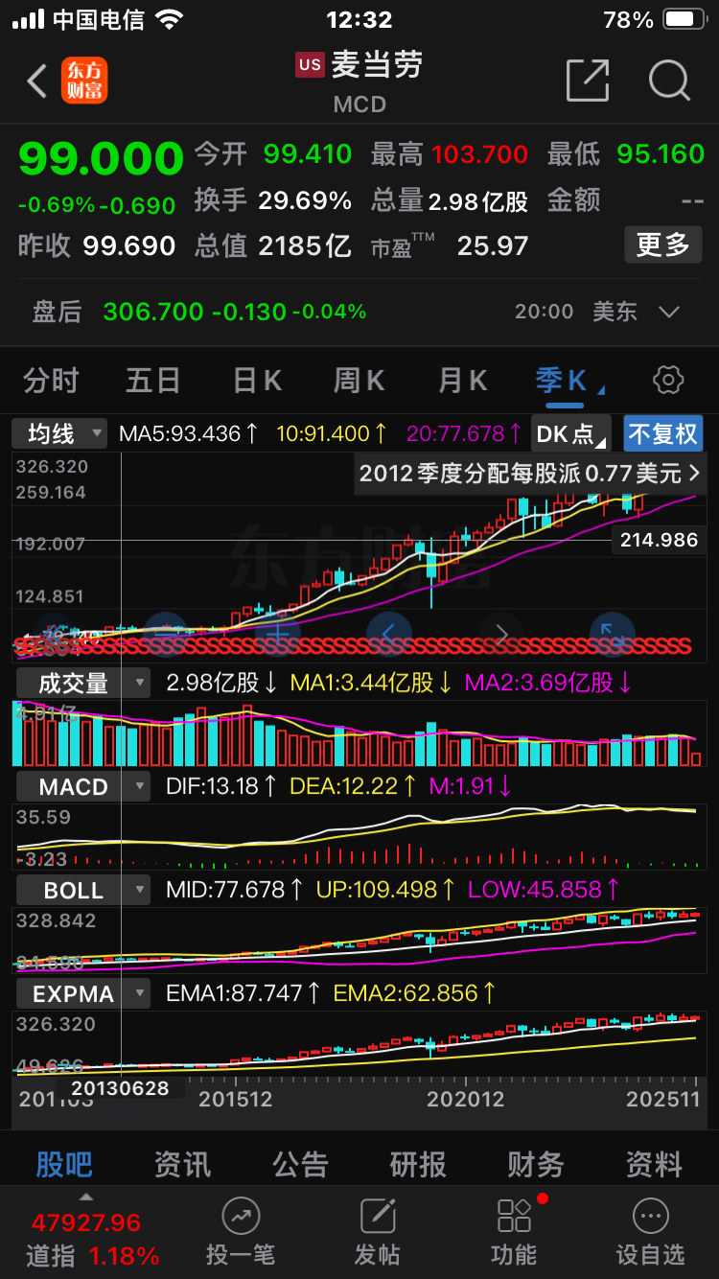
Task: Expand the 道指 index ticker
Action: coord(86,1198)
